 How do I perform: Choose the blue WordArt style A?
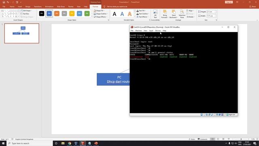coord(122,14)
